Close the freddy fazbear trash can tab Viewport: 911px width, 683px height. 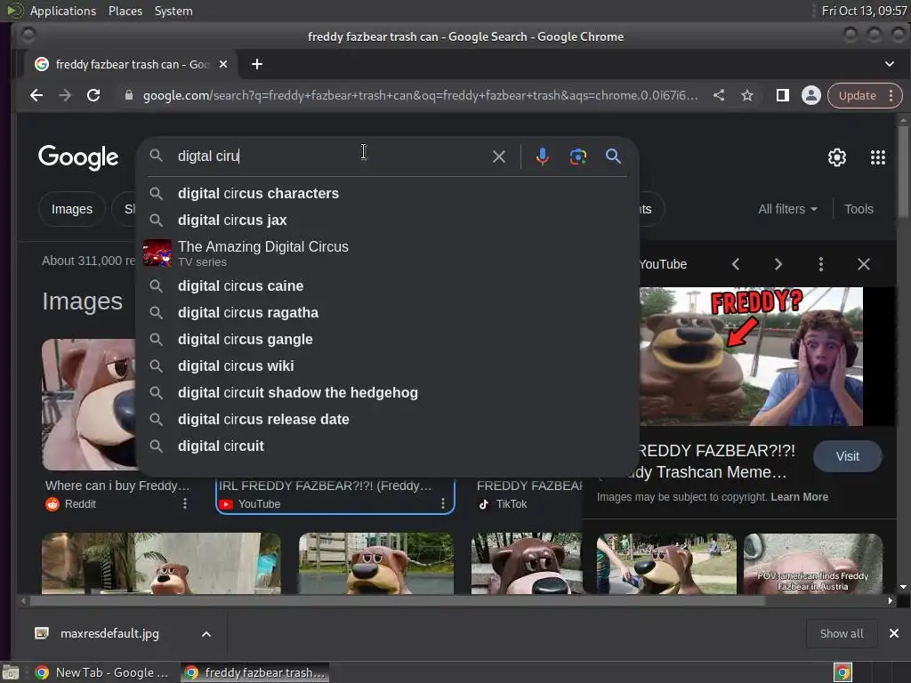[223, 64]
